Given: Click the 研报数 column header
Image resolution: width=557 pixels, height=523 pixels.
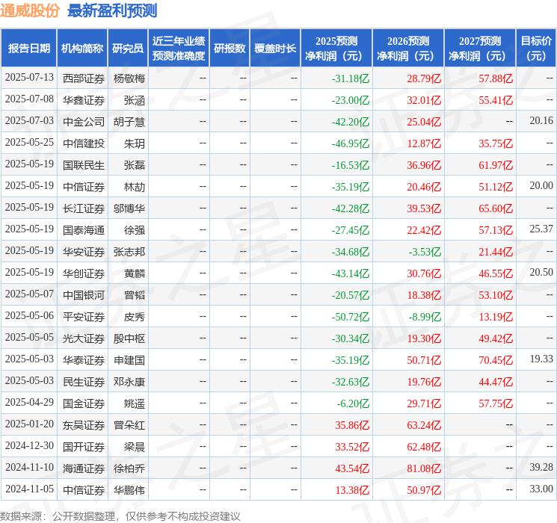Looking at the screenshot, I should click(x=230, y=48).
